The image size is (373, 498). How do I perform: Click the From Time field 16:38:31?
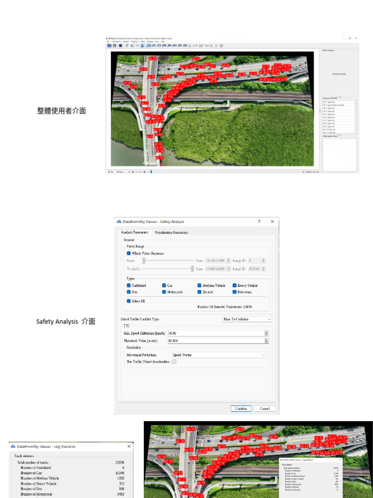[x=216, y=261]
